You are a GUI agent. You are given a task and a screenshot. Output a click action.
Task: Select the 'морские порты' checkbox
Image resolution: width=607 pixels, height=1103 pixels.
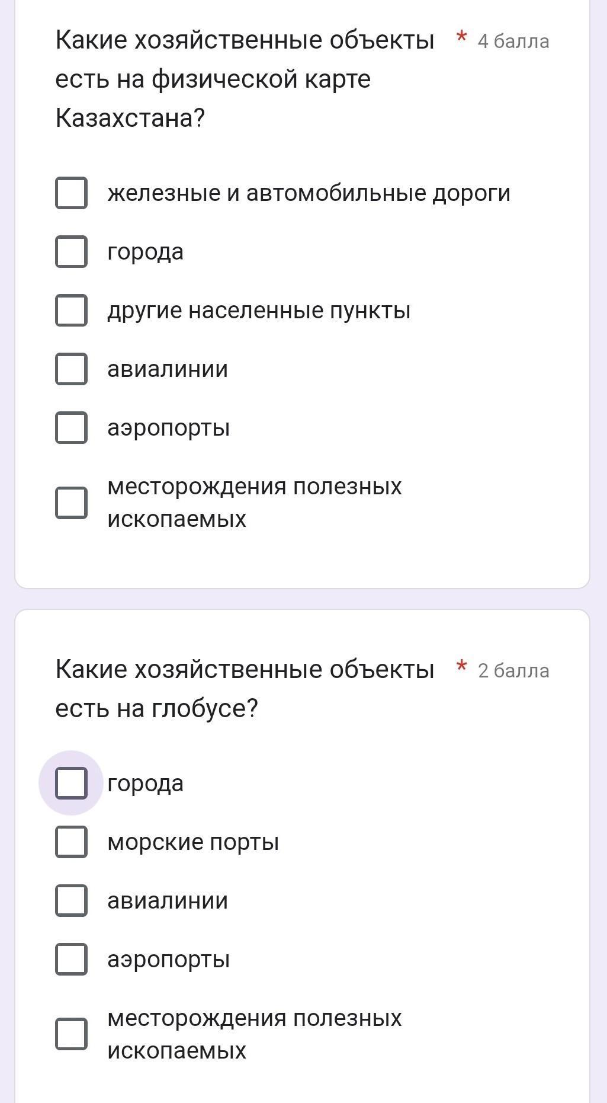tap(71, 842)
